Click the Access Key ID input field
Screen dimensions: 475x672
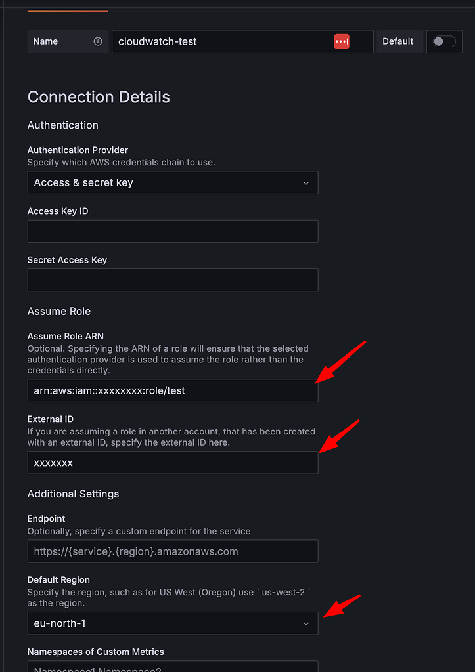point(173,231)
